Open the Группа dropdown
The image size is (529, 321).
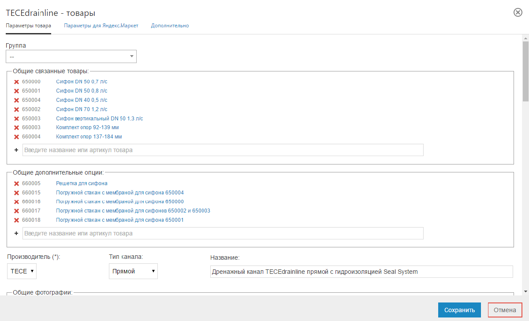[x=71, y=56]
